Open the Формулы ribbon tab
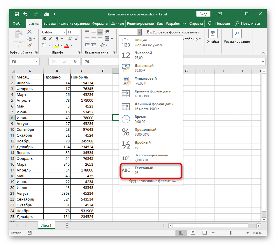The height and width of the screenshot is (245, 276). pos(100,24)
